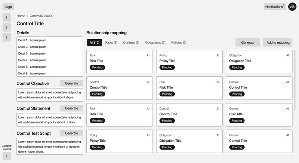Open the Obligation Title card in the bottom row
The height and width of the screenshot is (163, 299).
pos(189,141)
